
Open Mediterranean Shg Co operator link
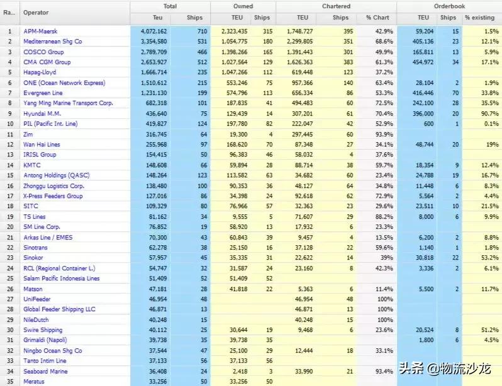52,41
